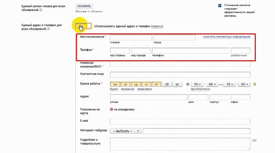The image size is (275, 153).
Task: Choose the 'ежедневно' schedule preset link
Action: (145, 89)
